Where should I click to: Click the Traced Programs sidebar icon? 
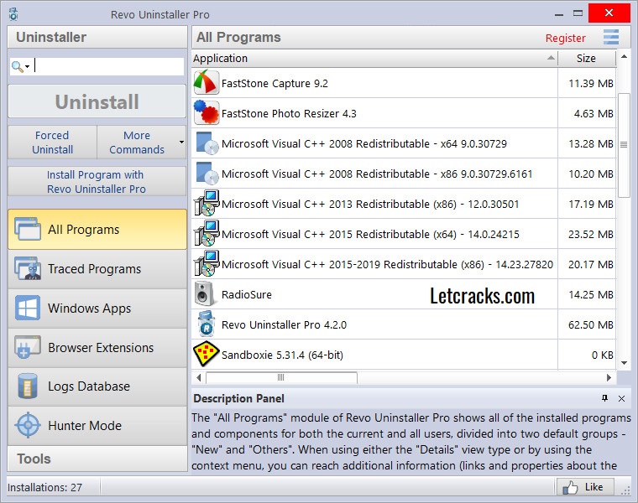28,268
